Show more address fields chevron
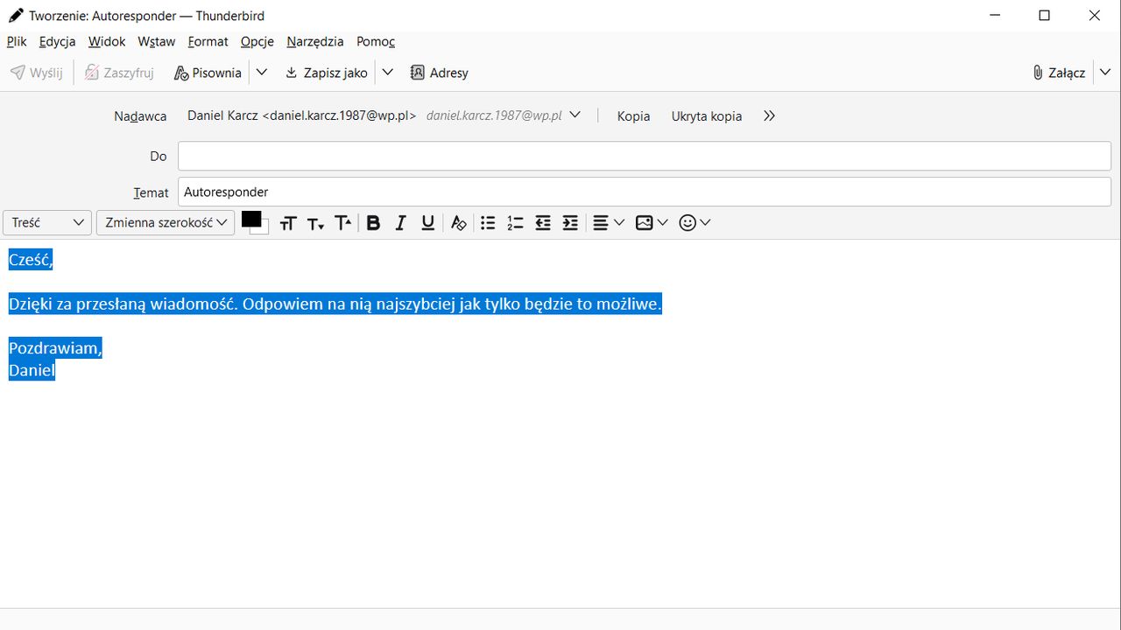Screen dimensions: 1121x630 coord(769,115)
